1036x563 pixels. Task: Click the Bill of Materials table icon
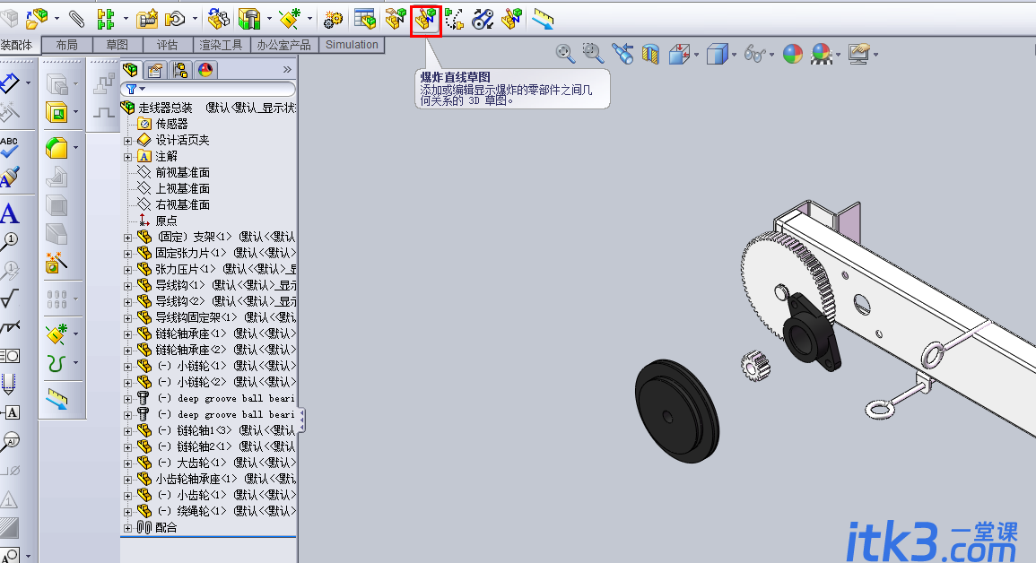click(x=365, y=19)
